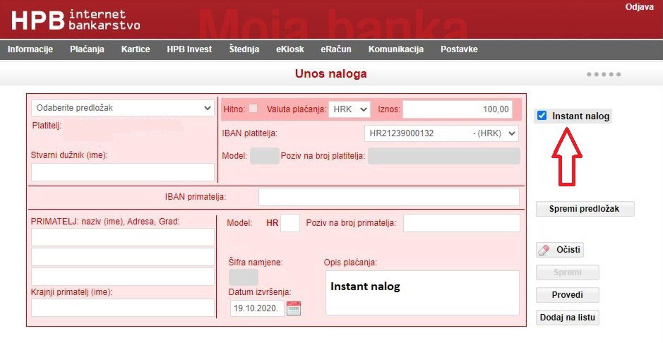
Task: Click the Iznos amount field
Action: [457, 109]
